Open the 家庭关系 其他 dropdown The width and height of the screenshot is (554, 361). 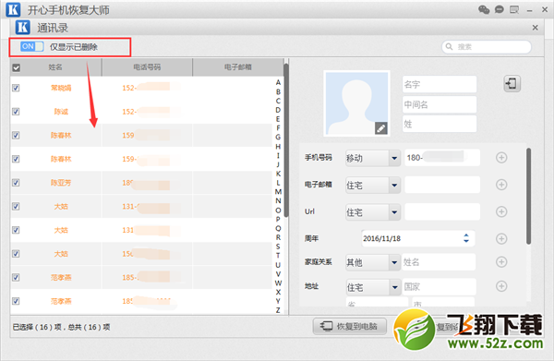coord(373,262)
